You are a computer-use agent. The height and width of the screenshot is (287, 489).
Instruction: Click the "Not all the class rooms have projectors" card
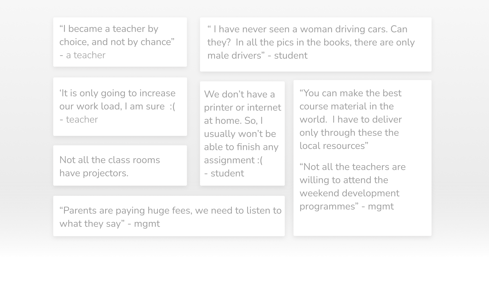pyautogui.click(x=120, y=166)
